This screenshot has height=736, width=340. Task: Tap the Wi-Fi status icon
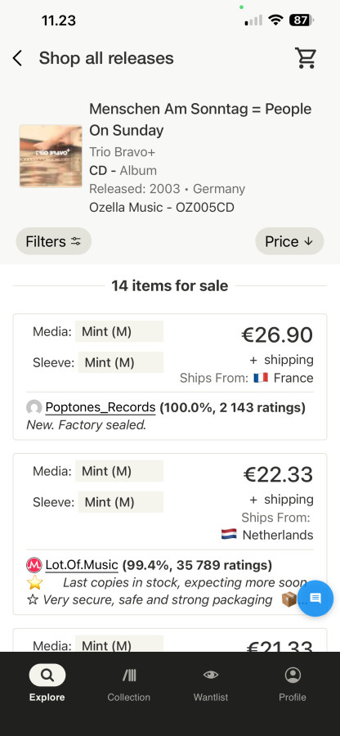276,20
